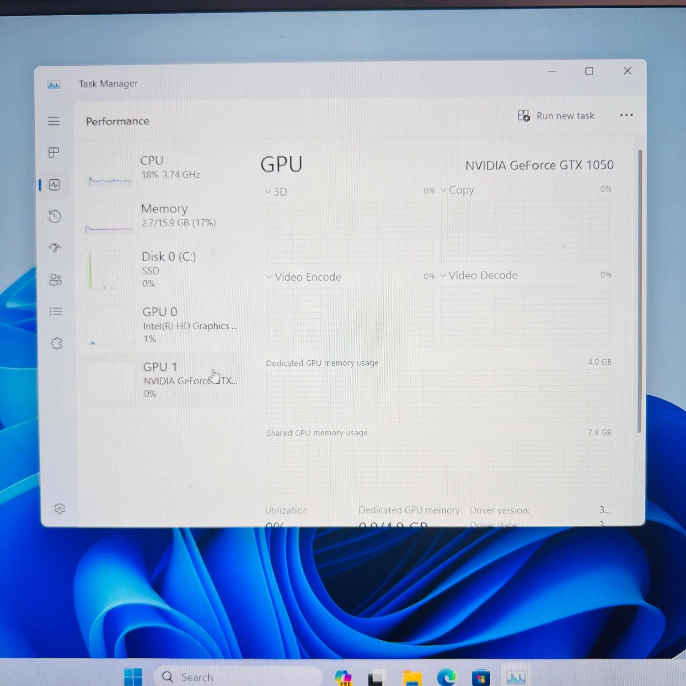Screen dimensions: 686x686
Task: Open Task Manager settings gear
Action: [59, 509]
